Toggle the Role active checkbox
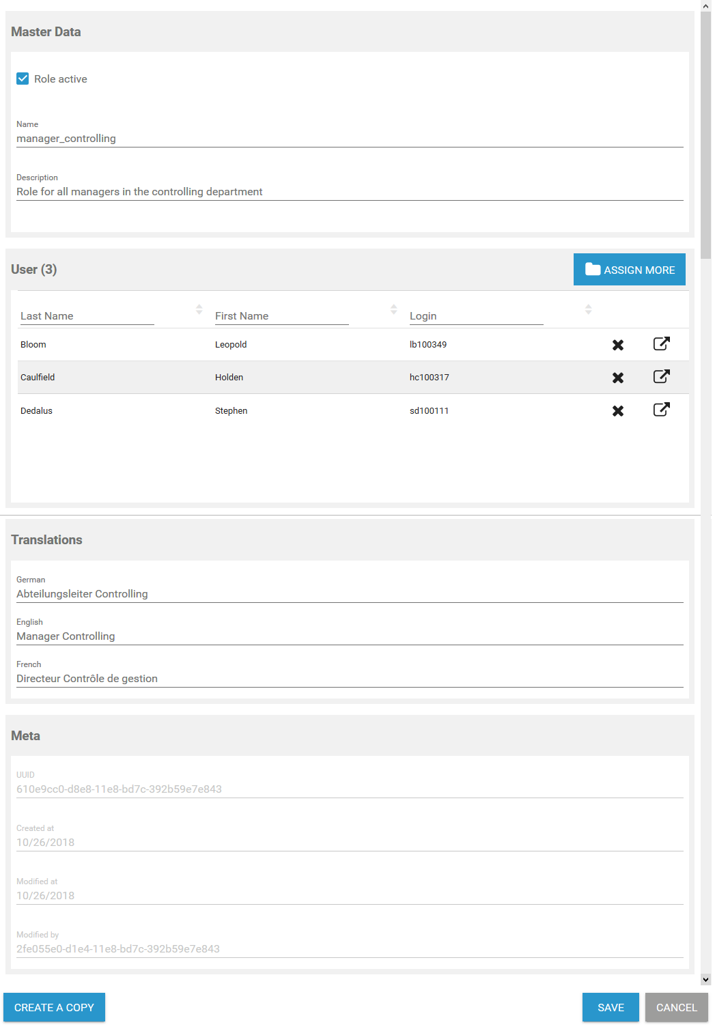This screenshot has height=1029, width=715. [x=23, y=79]
